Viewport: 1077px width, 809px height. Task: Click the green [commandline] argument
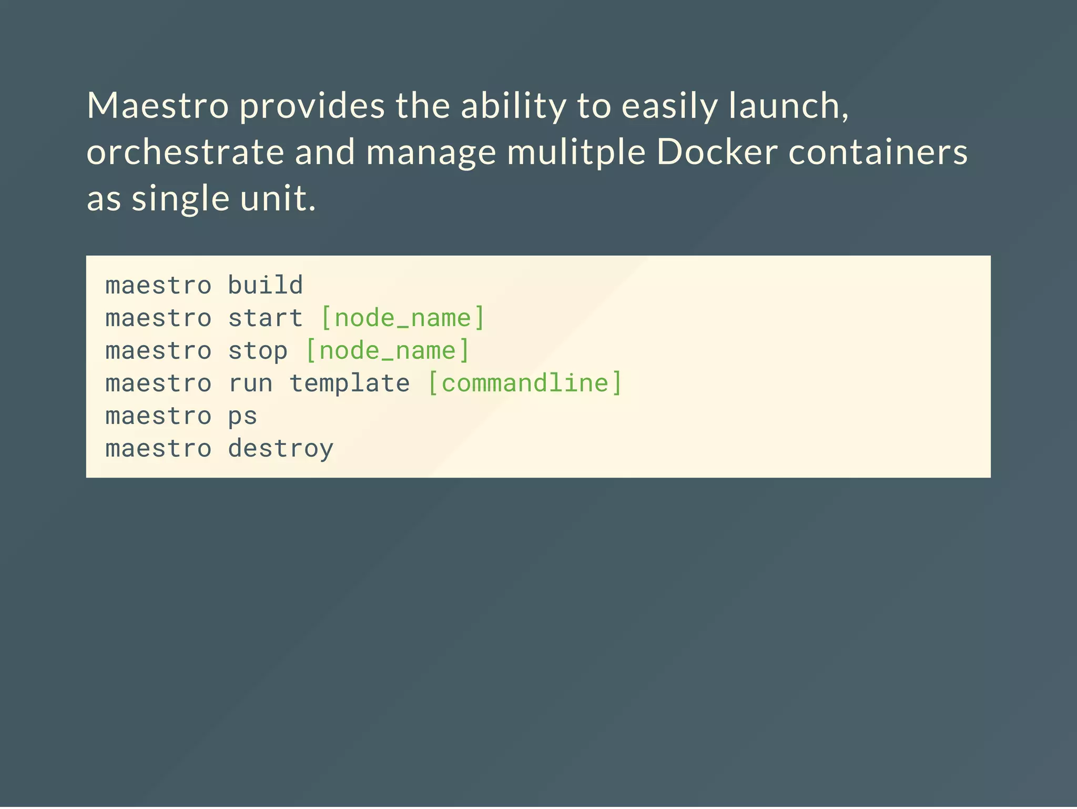coord(525,383)
